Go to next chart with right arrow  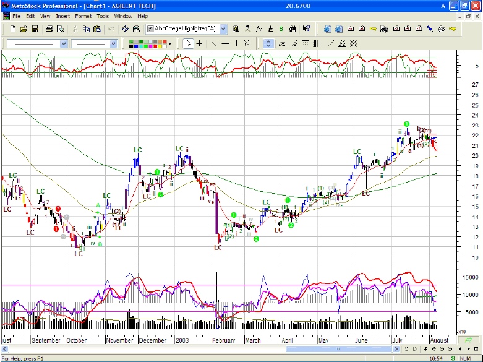click(x=469, y=349)
